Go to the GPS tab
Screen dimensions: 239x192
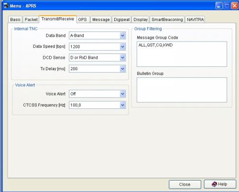pyautogui.click(x=83, y=20)
